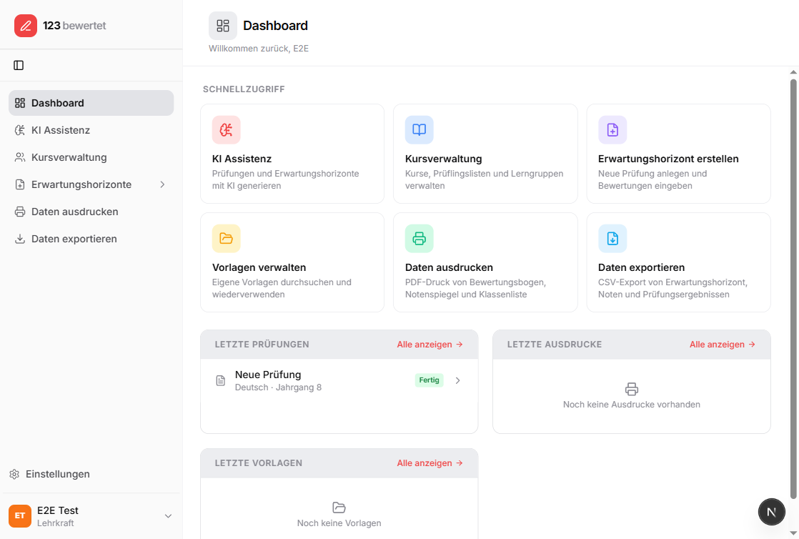Click the document icon beside Neue Prüfung
Screen dimensions: 799x539
tap(221, 380)
